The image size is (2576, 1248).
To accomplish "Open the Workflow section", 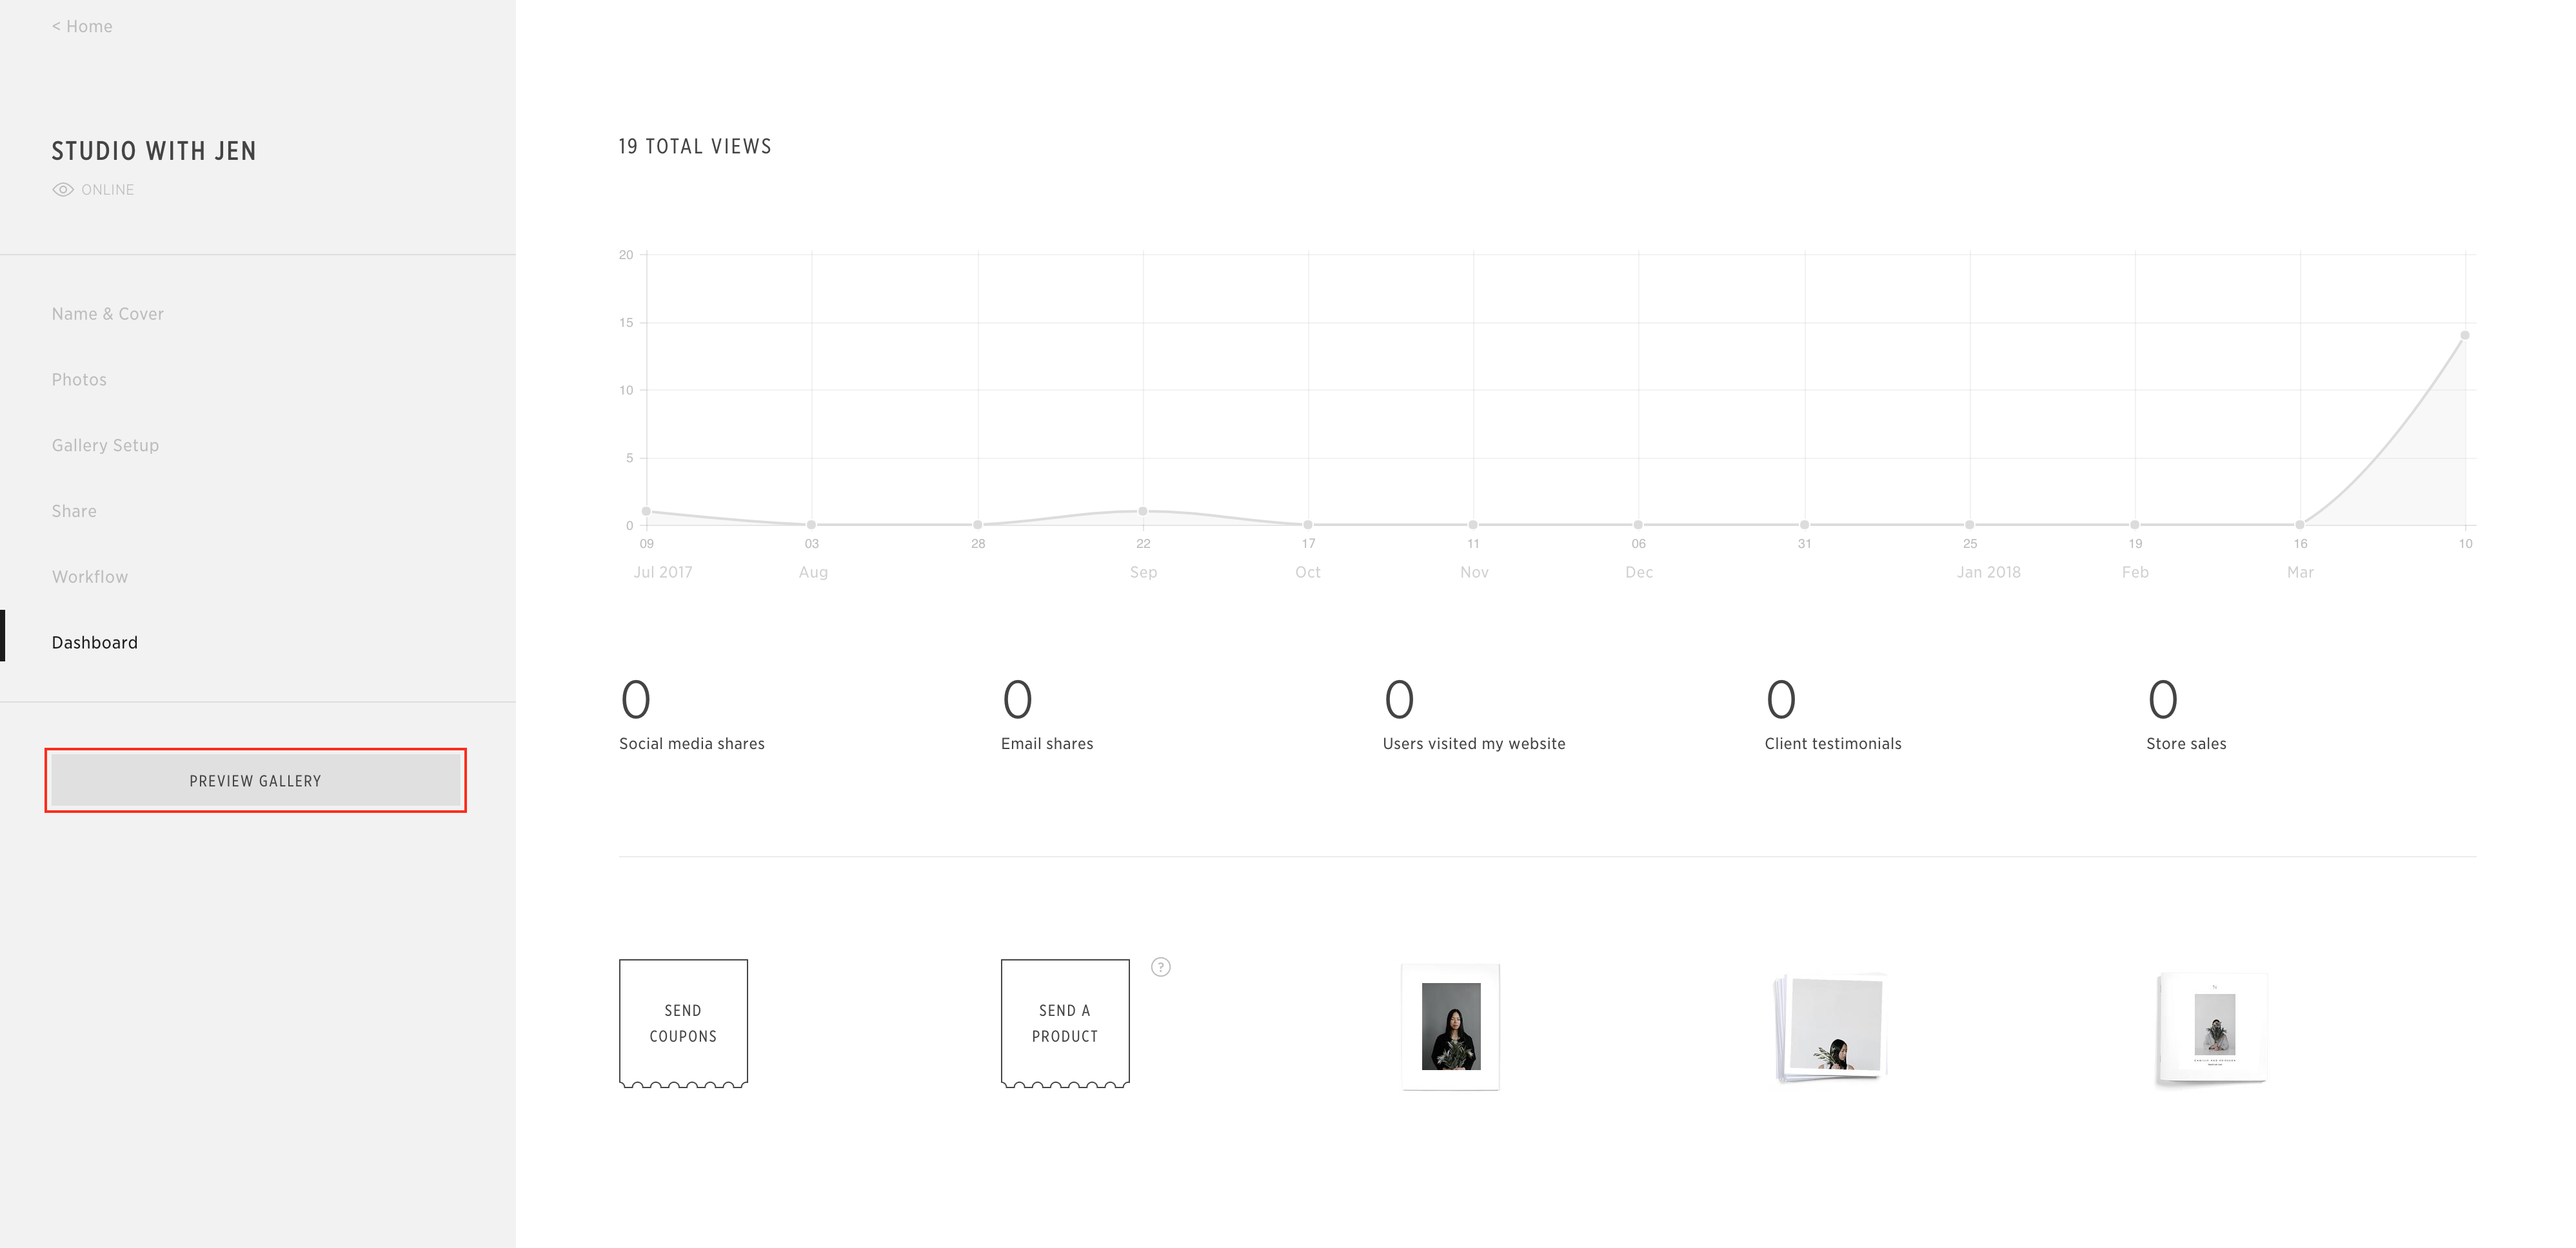I will coord(90,578).
